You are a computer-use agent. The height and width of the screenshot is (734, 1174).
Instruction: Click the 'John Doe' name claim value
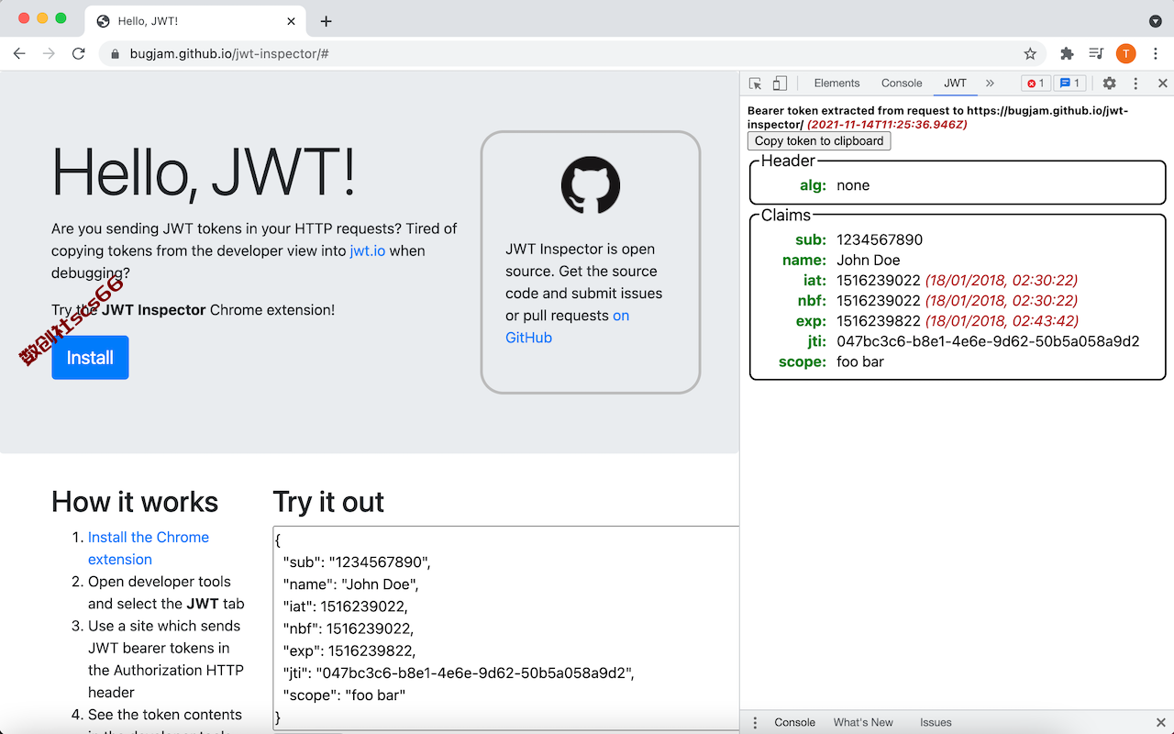(x=869, y=260)
